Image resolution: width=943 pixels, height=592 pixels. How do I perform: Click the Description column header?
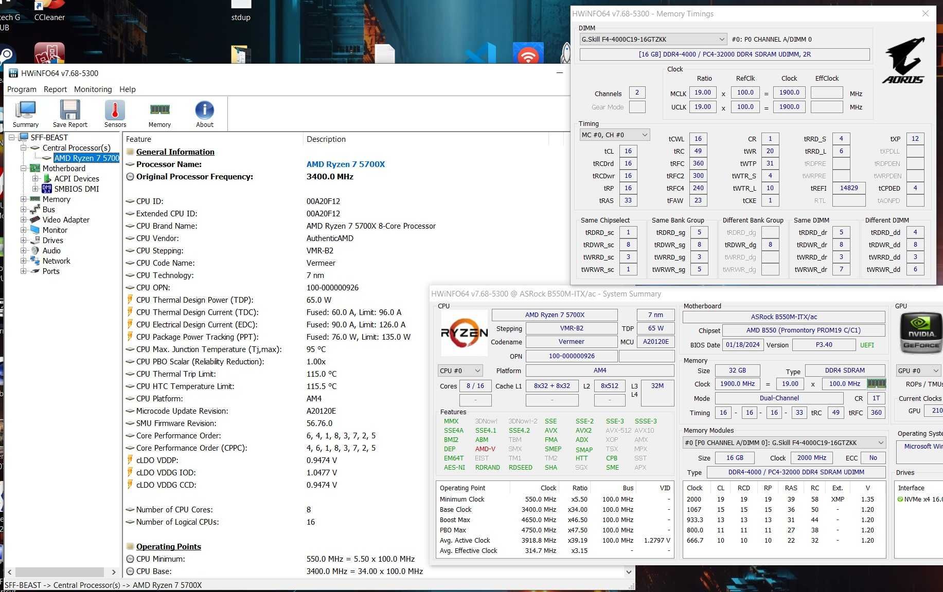426,139
